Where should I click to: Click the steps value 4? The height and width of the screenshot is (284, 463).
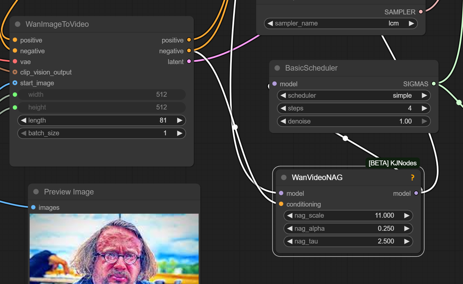click(x=410, y=108)
